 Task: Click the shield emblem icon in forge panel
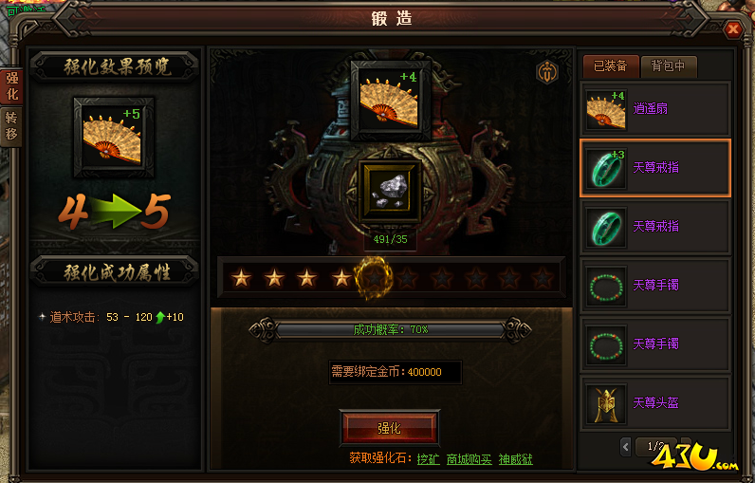point(547,73)
